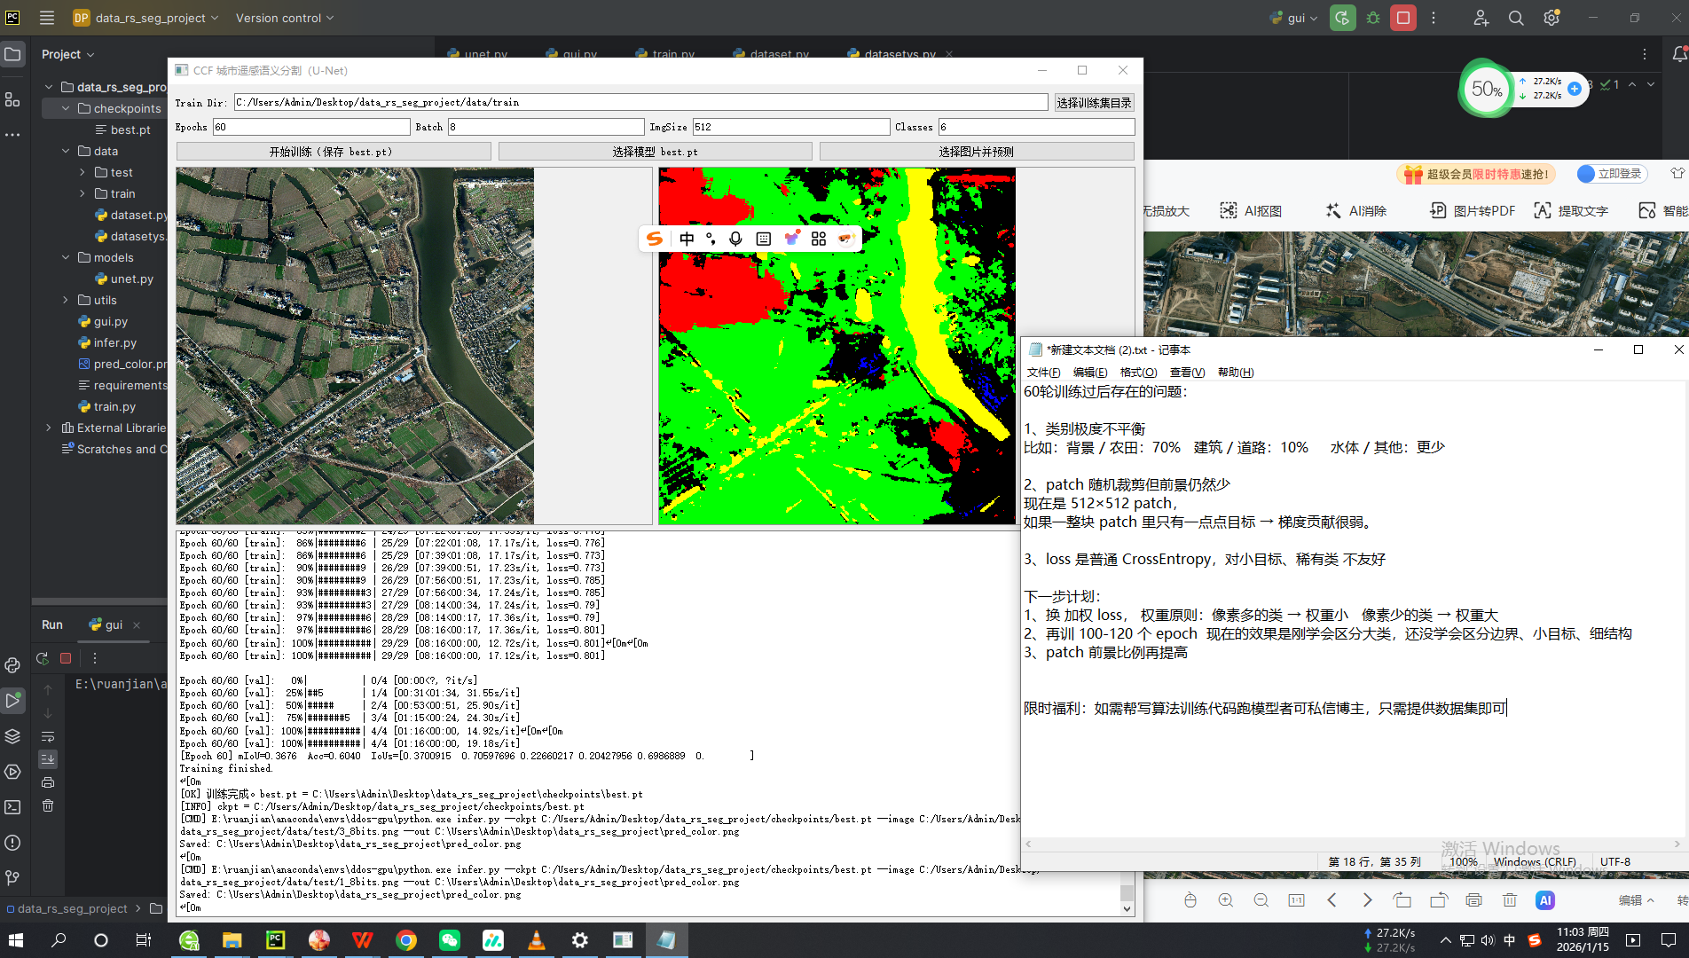Open Services tool window in PyCharm
The image size is (1689, 958).
pos(12,772)
